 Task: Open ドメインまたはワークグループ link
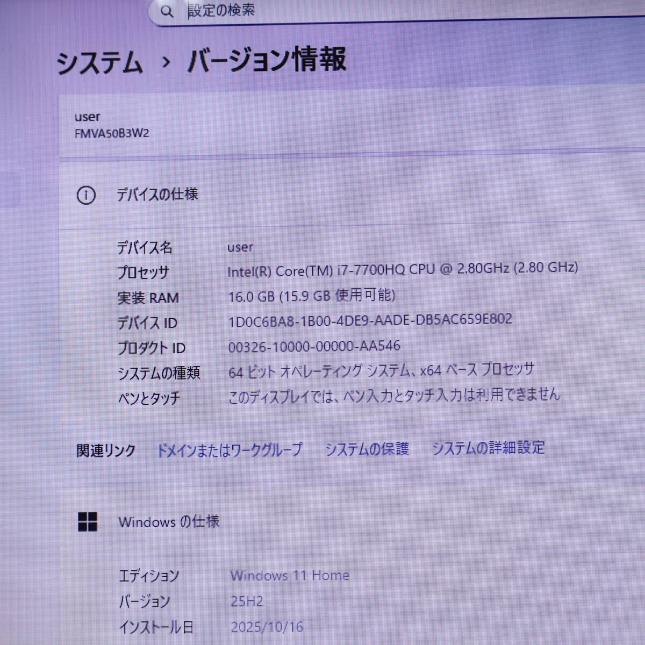(x=230, y=450)
